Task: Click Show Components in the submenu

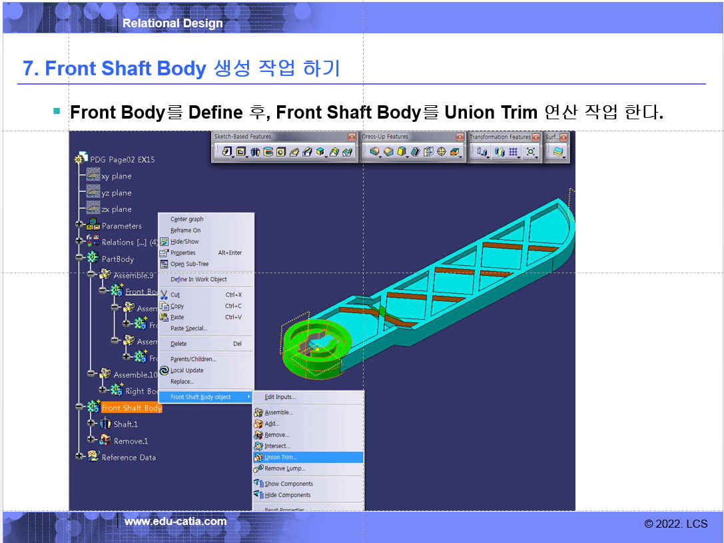Action: pos(288,484)
